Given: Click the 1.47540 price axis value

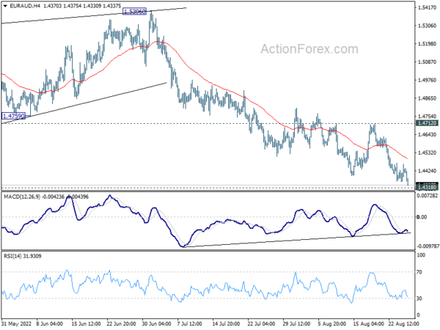Looking at the screenshot, I should 427,116.
